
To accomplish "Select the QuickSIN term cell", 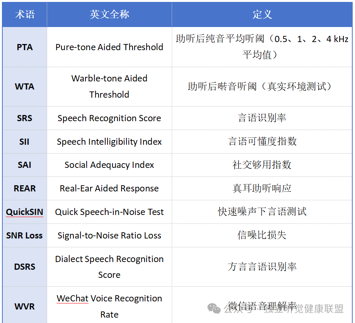I will point(25,212).
